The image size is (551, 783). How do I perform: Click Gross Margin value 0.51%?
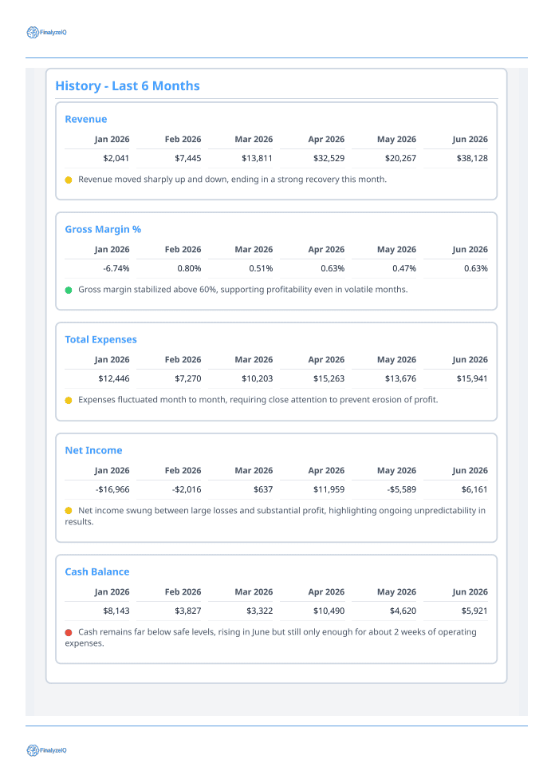pyautogui.click(x=261, y=269)
